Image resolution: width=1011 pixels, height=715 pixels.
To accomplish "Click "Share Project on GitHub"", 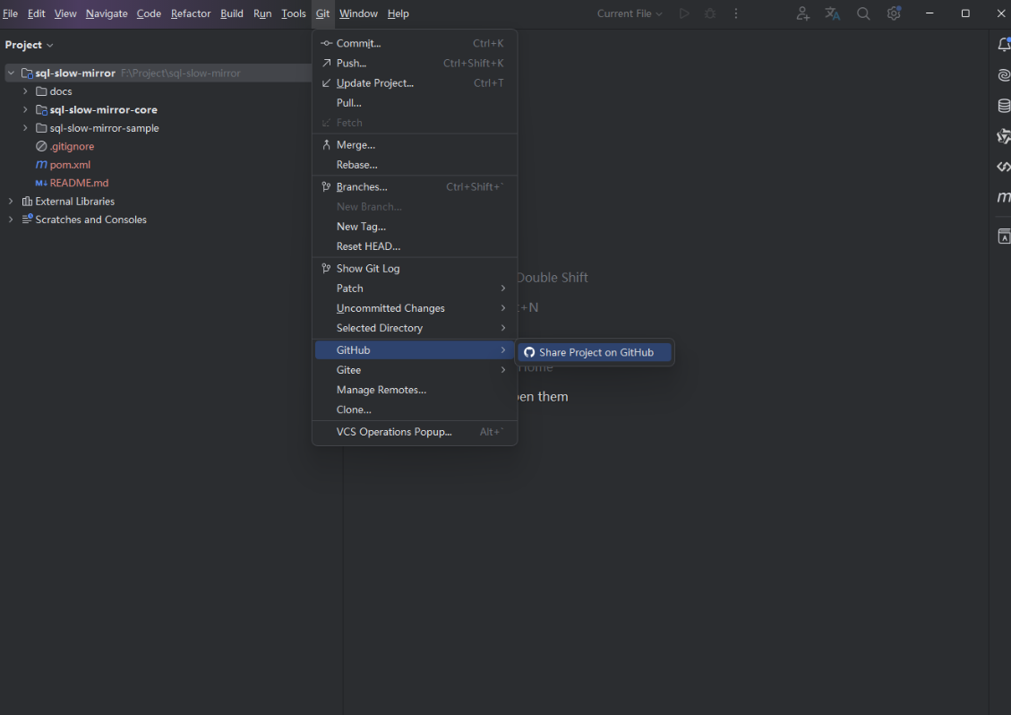I will (x=594, y=352).
